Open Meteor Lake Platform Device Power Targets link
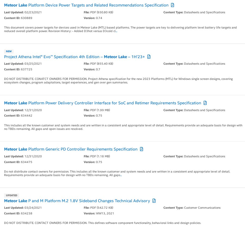The image size is (245, 228). 86,5
